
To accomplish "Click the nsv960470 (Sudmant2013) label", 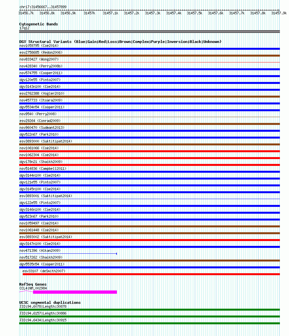I will coord(42,128).
